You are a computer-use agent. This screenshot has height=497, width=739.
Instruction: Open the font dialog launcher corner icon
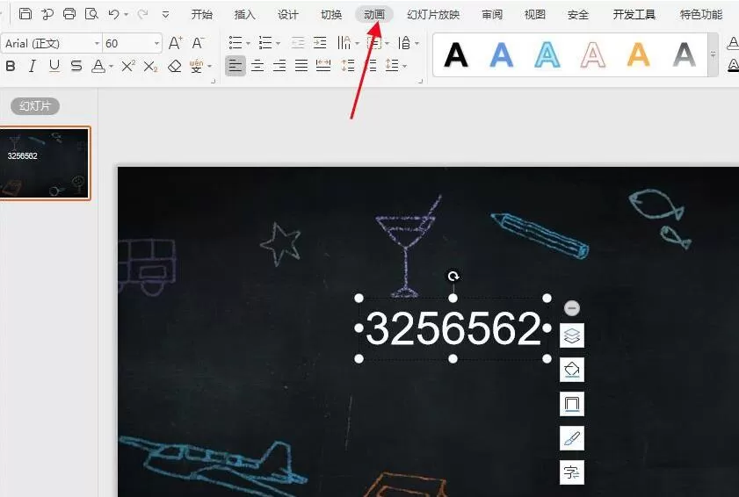pyautogui.click(x=213, y=81)
